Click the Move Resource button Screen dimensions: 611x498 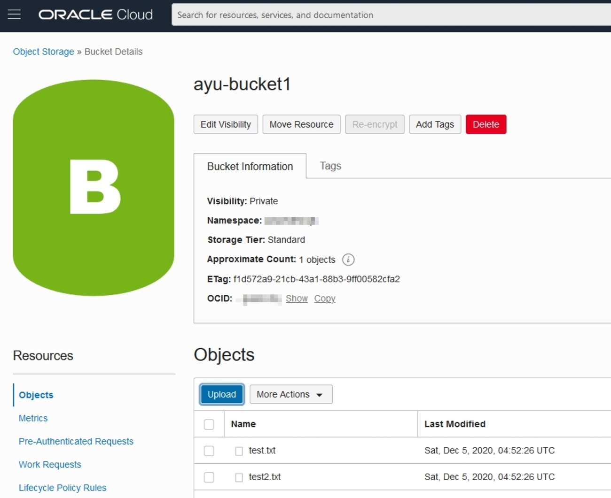tap(301, 124)
